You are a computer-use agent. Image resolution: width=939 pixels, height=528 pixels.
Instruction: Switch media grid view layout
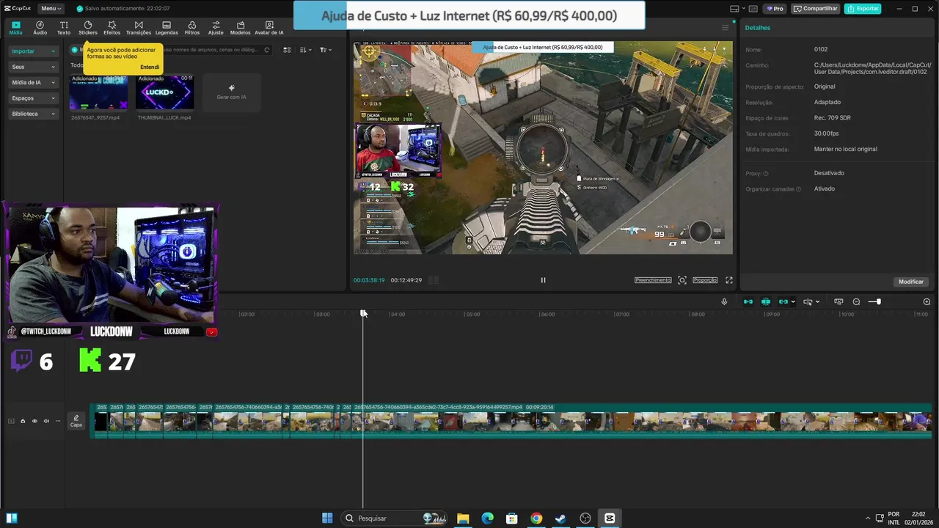point(287,50)
